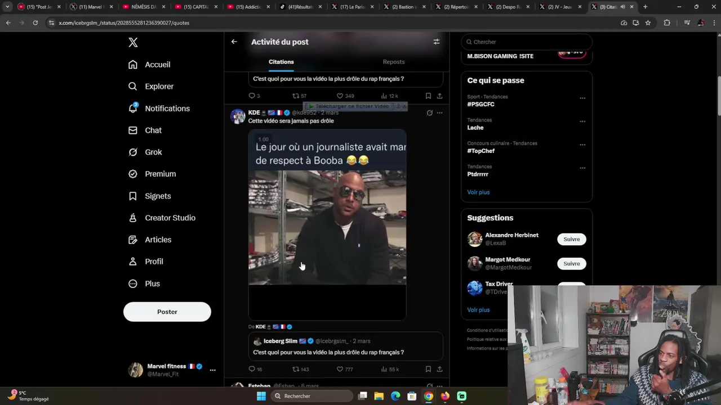Open Grok action icon on KDE's post
Image resolution: width=721 pixels, height=405 pixels.
(429, 112)
